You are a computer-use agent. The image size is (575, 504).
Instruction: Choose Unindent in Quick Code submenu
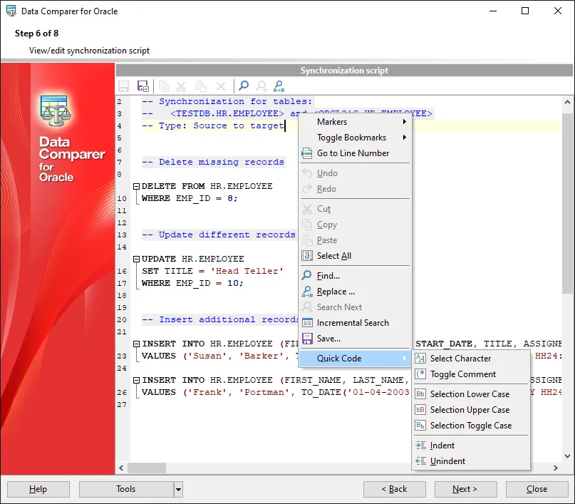coord(471,461)
